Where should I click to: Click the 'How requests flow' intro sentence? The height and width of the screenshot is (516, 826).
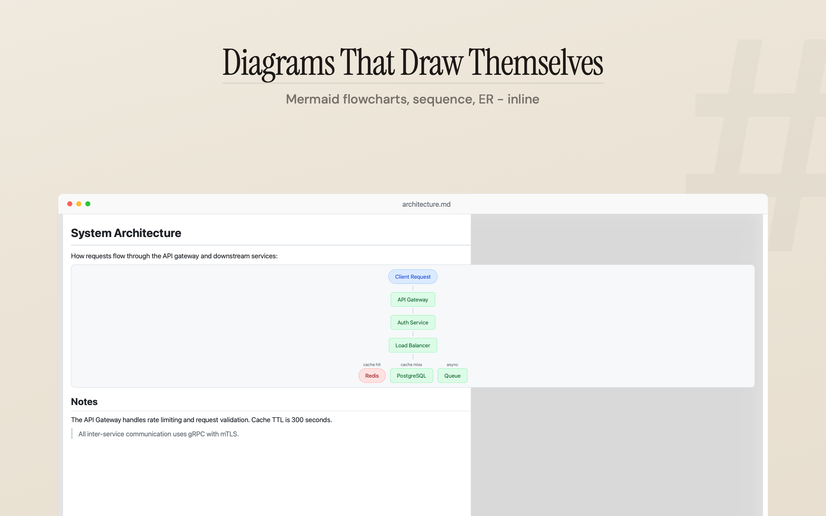tap(174, 256)
